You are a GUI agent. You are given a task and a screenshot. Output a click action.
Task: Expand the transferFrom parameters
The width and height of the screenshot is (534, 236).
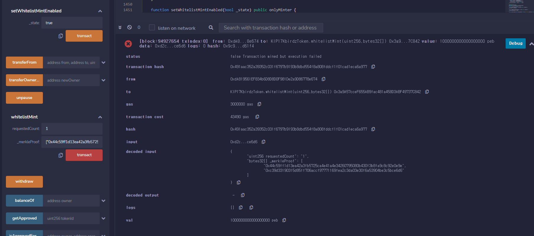[x=103, y=62]
